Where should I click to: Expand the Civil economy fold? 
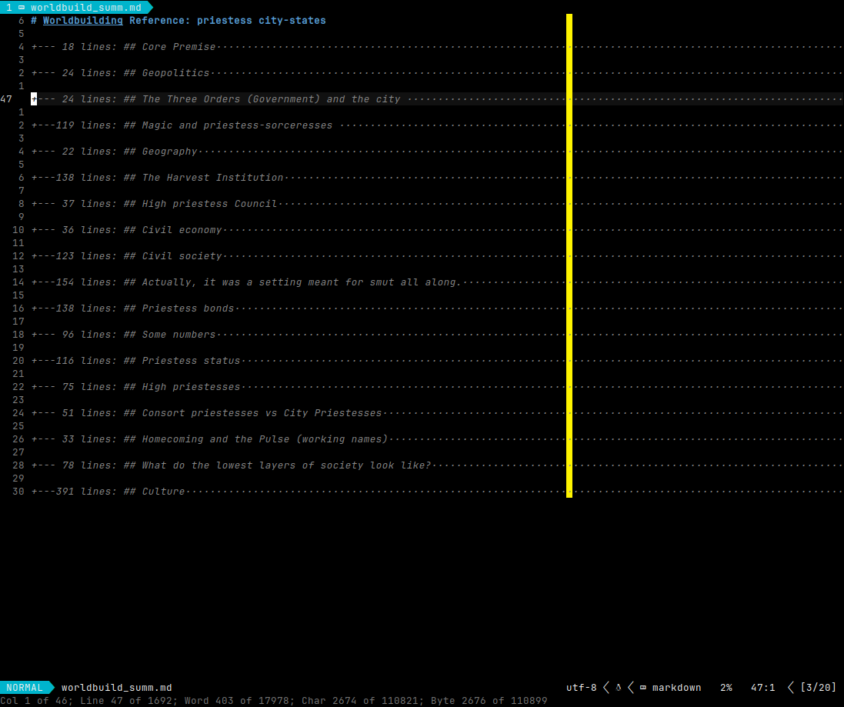437,230
